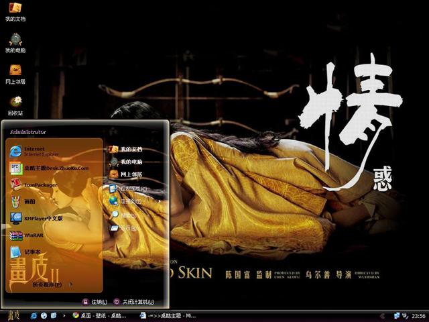
Task: Switch to 桌酷主题 taskbar window
Action: coord(168,316)
